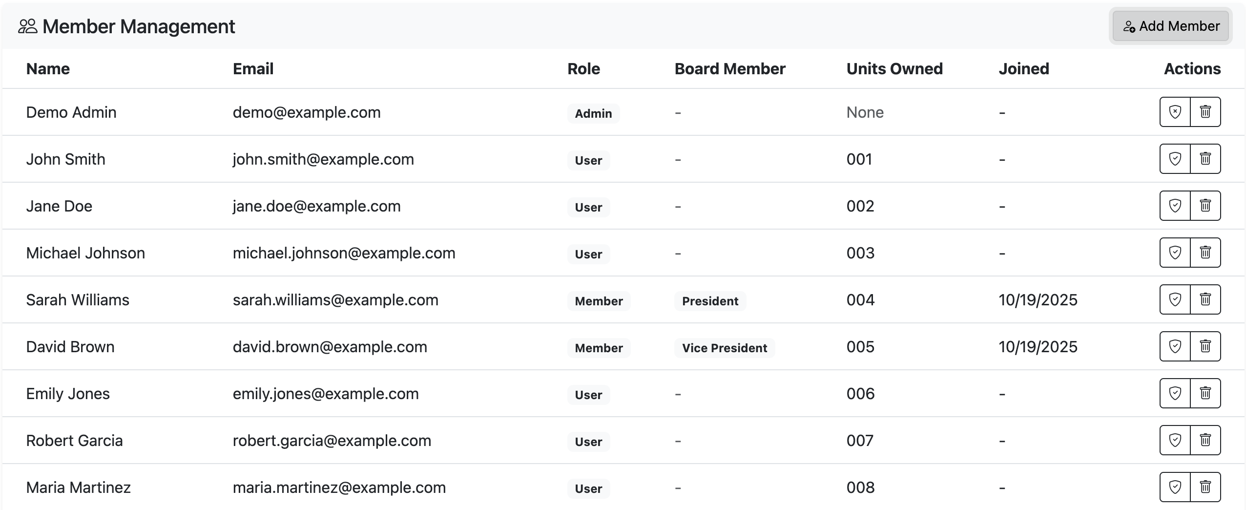Click the Name column header
1246x510 pixels.
coord(48,69)
